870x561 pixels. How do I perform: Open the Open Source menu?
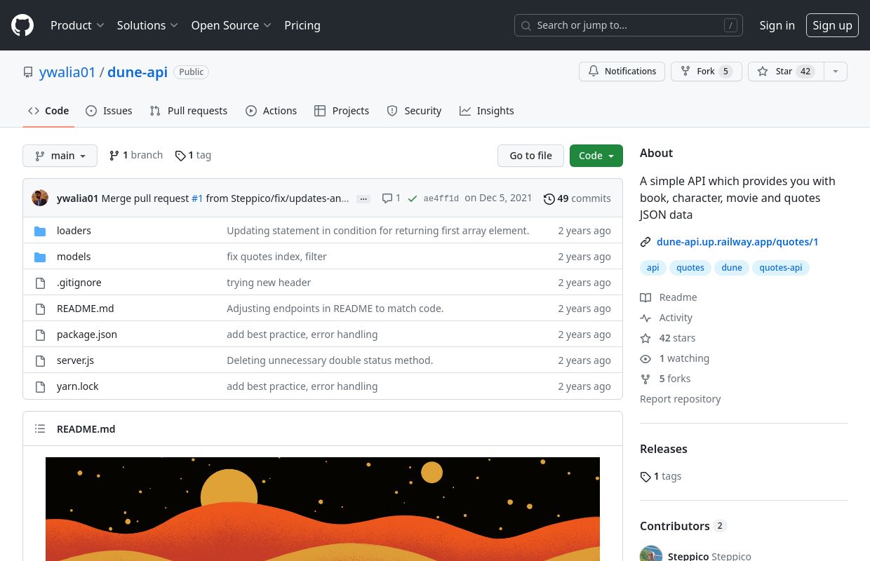tap(231, 25)
